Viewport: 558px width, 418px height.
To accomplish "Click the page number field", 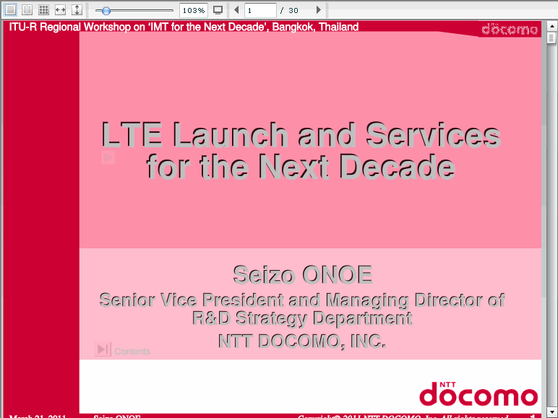I will 260,10.
